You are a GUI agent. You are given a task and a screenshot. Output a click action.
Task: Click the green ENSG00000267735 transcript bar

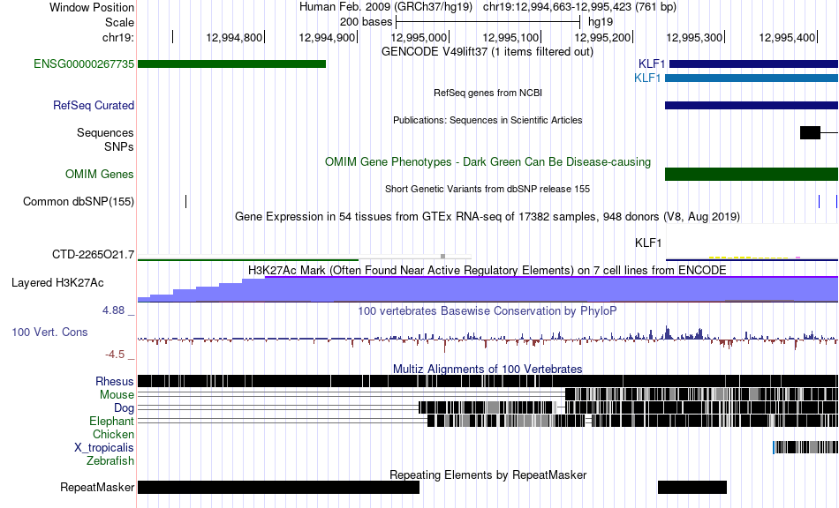tap(231, 64)
